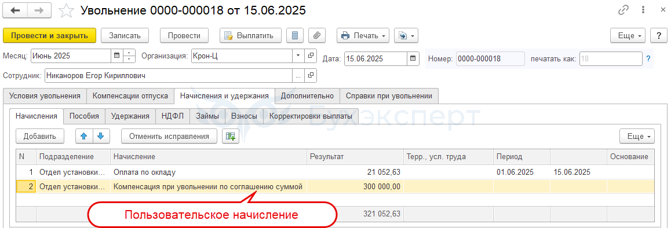Open the Пособия sub-tab

tap(84, 116)
